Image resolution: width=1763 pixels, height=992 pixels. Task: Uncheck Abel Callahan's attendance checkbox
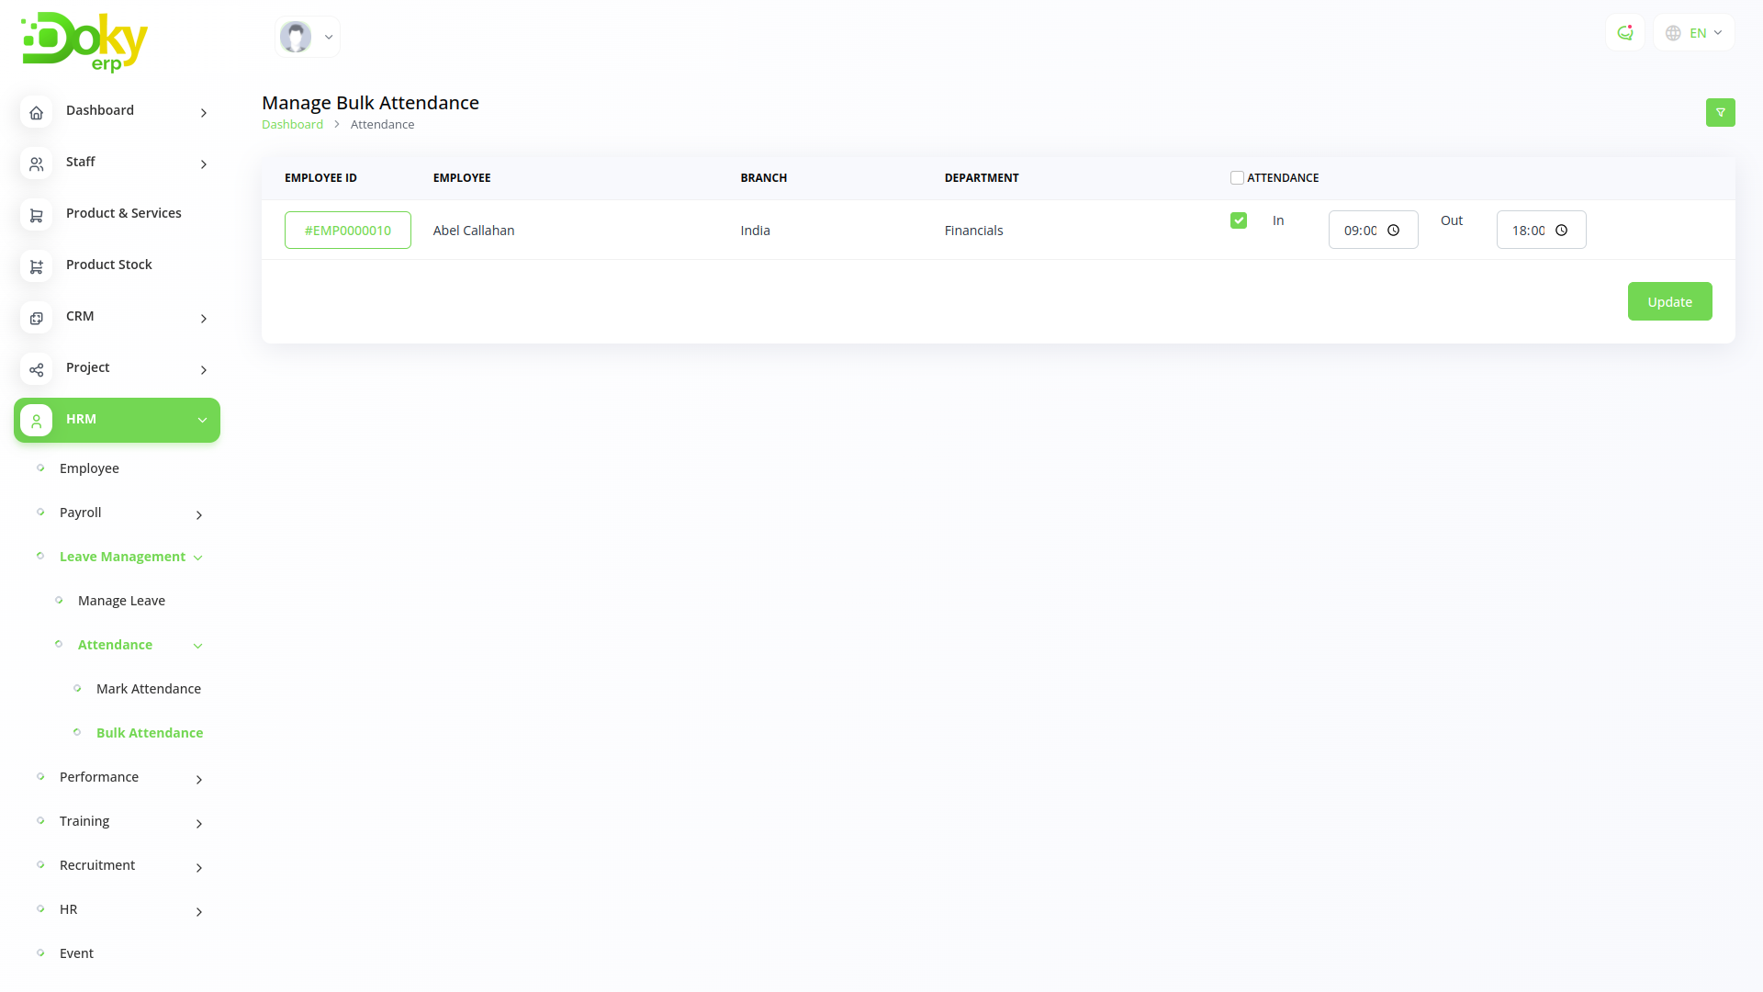[x=1238, y=220]
